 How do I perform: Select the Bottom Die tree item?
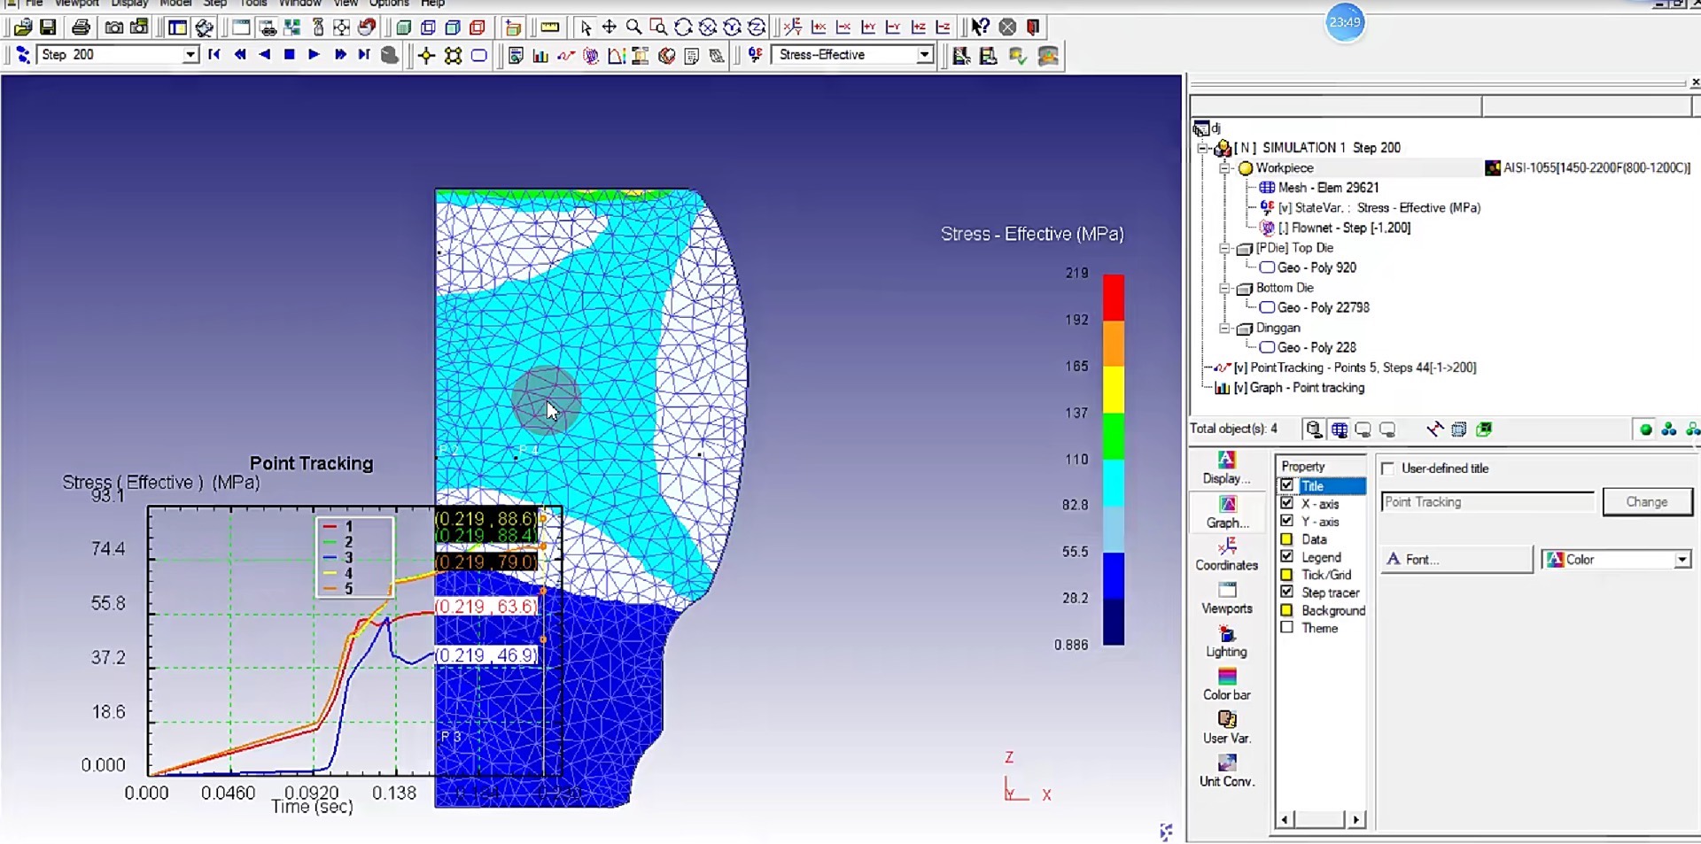point(1284,288)
